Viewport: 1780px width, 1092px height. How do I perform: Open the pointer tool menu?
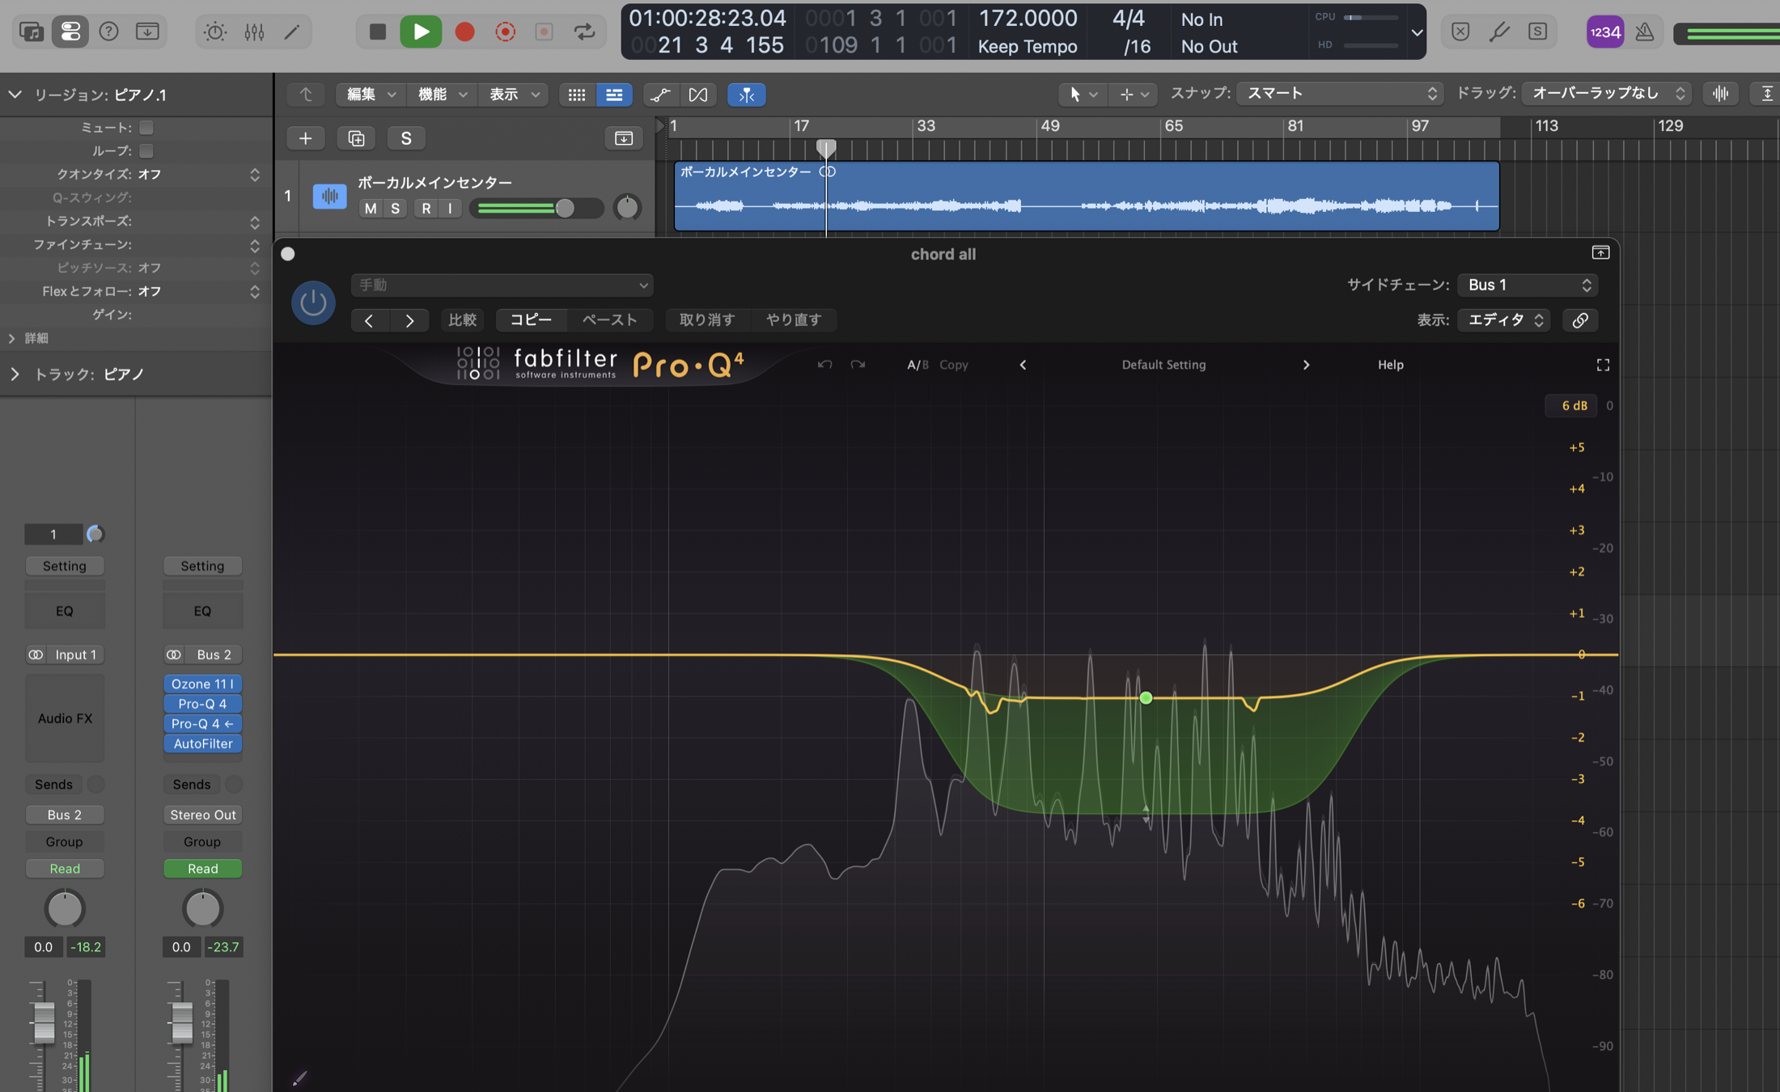click(x=1082, y=95)
